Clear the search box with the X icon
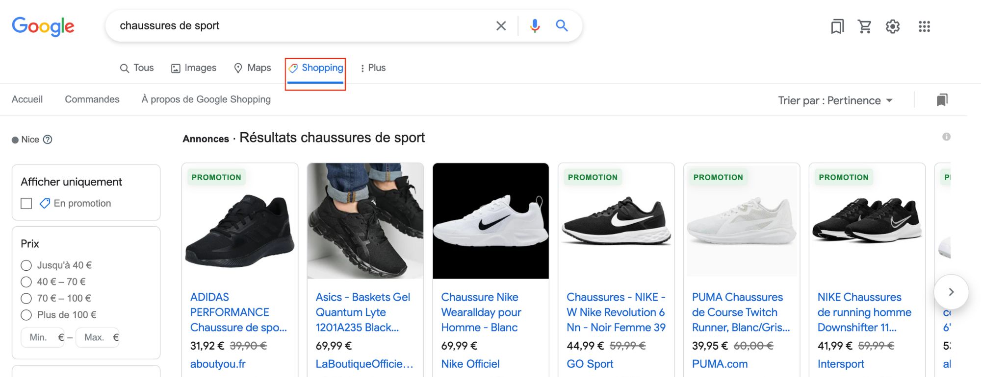Screen dimensions: 981x377 click(501, 26)
